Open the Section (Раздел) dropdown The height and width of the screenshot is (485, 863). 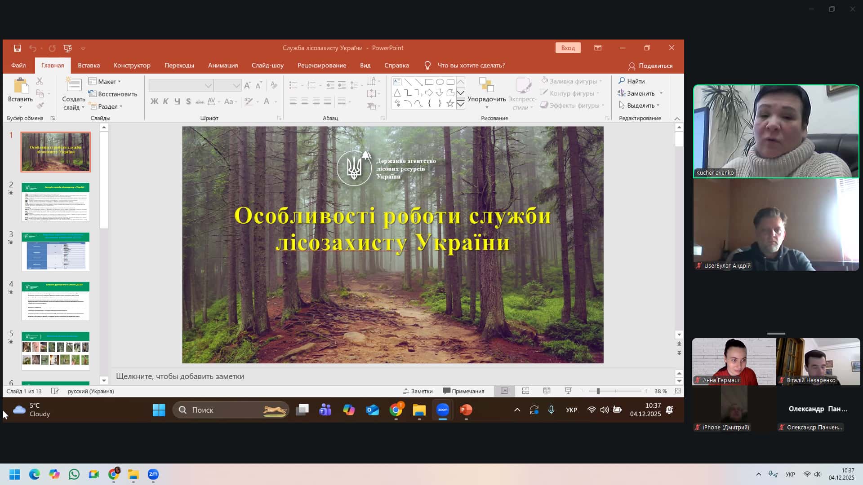[106, 106]
